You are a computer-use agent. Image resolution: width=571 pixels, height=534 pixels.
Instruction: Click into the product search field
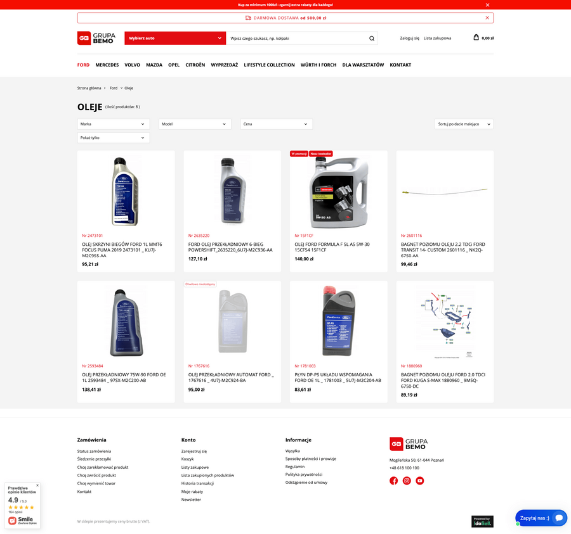pos(297,38)
